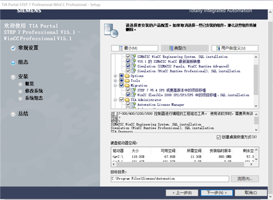Click the installation disc icon near the instructions
This screenshot has width=273, height=200.
pyautogui.click(x=111, y=31)
